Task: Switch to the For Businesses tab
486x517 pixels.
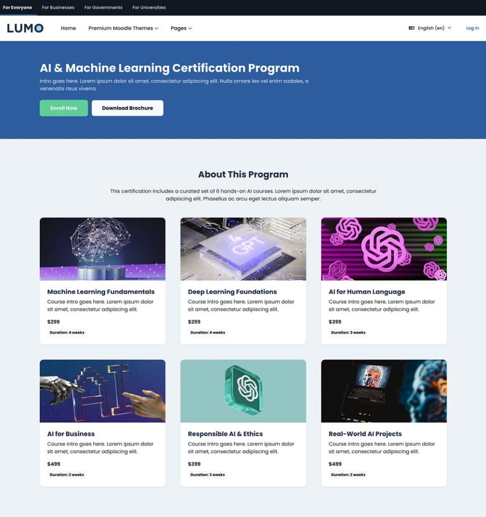Action: pyautogui.click(x=57, y=7)
